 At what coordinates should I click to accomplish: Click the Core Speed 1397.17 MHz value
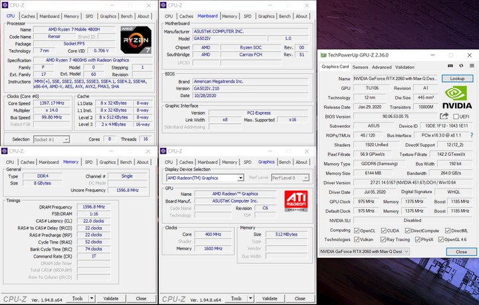[x=52, y=103]
